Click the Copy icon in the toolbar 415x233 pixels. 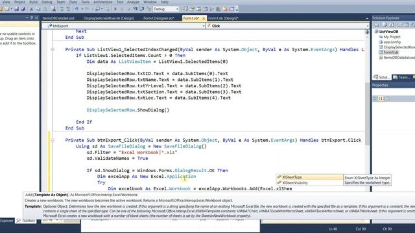(x=38, y=9)
